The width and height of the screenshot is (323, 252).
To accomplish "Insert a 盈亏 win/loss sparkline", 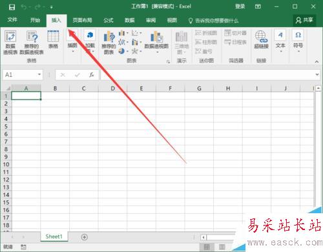I will coord(203,51).
